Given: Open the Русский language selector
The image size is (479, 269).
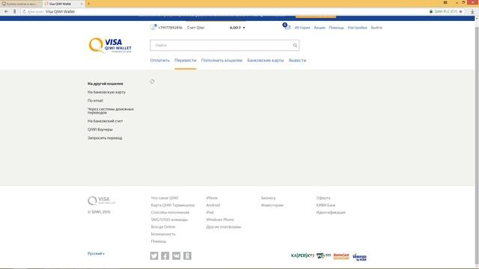Looking at the screenshot, I should [96, 253].
